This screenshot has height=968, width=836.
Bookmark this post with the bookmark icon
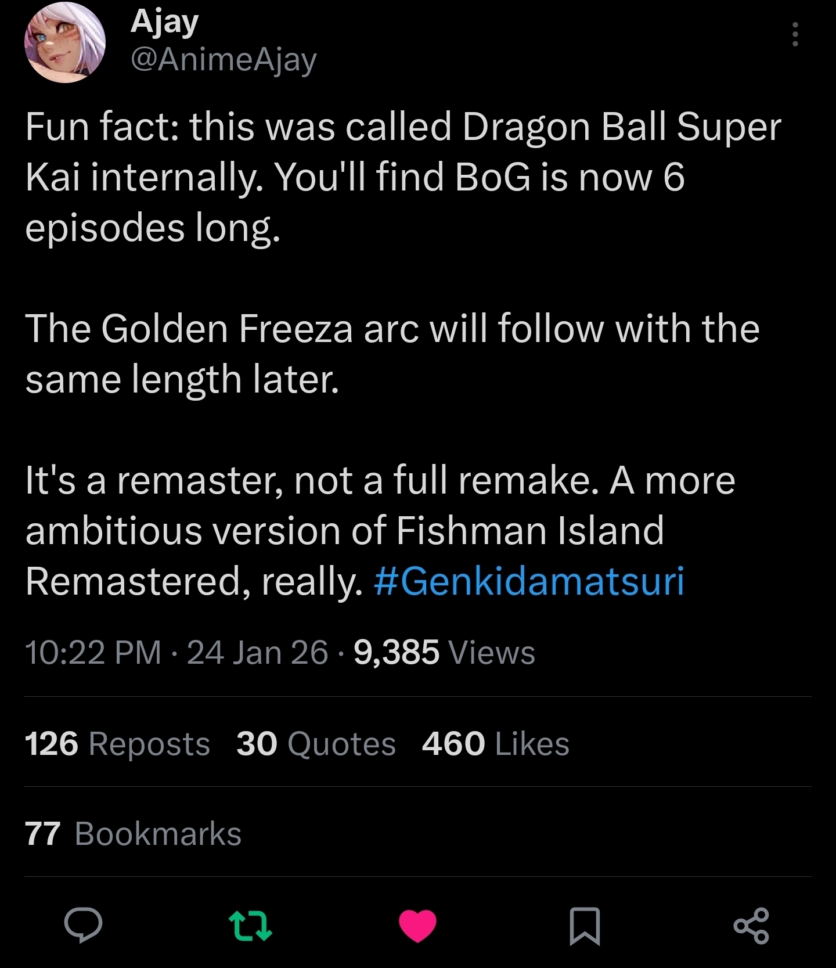click(x=585, y=925)
